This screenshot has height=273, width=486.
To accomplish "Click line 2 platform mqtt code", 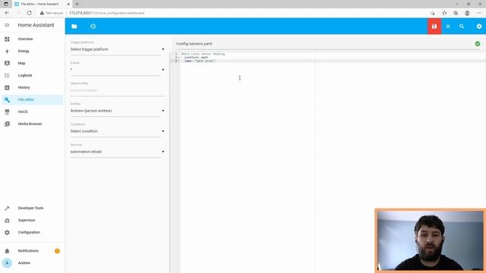I will pyautogui.click(x=195, y=58).
